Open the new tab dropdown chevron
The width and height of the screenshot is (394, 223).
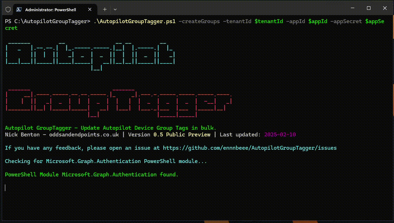coord(115,9)
